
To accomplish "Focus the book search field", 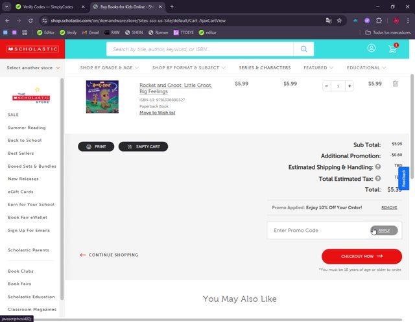I will click(x=200, y=49).
